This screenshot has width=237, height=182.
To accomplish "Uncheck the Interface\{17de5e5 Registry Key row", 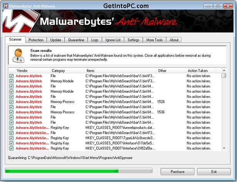I will 11,143.
